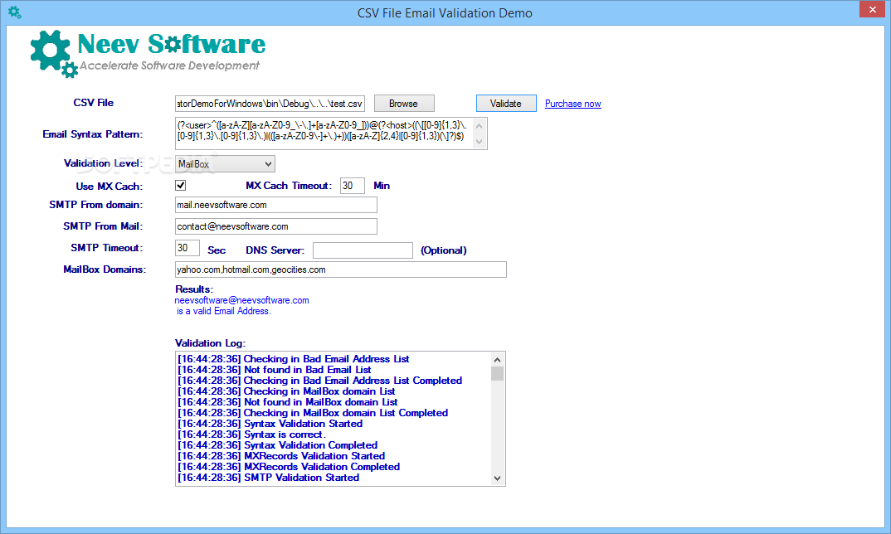This screenshot has height=534, width=891.
Task: Click the 'MailBox Domains:' label
Action: pyautogui.click(x=105, y=269)
